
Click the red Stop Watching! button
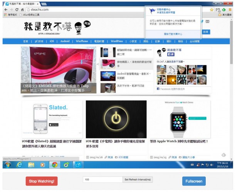point(42,181)
